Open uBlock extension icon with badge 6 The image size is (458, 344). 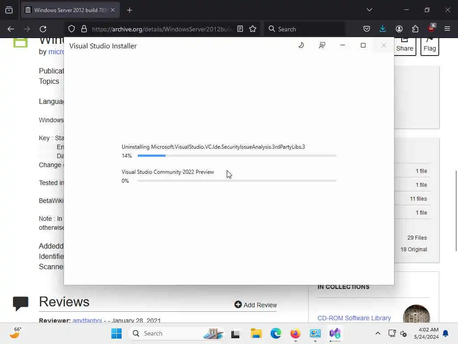[x=432, y=28]
